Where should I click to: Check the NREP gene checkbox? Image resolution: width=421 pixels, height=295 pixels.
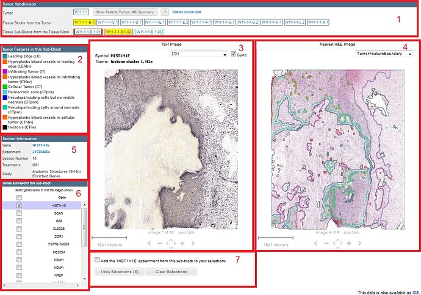[19, 275]
